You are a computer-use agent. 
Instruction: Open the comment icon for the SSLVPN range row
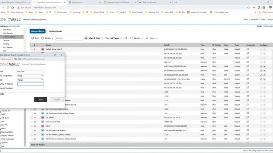click(248, 79)
